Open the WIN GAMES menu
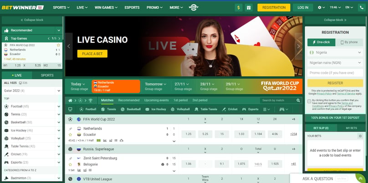This screenshot has width=368, height=183. point(106,7)
